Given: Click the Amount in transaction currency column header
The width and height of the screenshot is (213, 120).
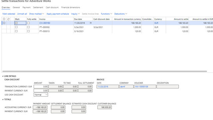Looking at the screenshot, I should [x=127, y=19].
